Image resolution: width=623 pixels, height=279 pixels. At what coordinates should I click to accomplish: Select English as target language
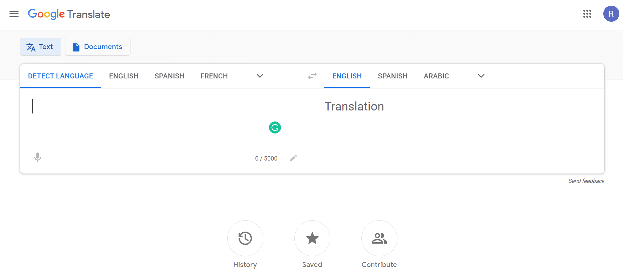click(347, 76)
